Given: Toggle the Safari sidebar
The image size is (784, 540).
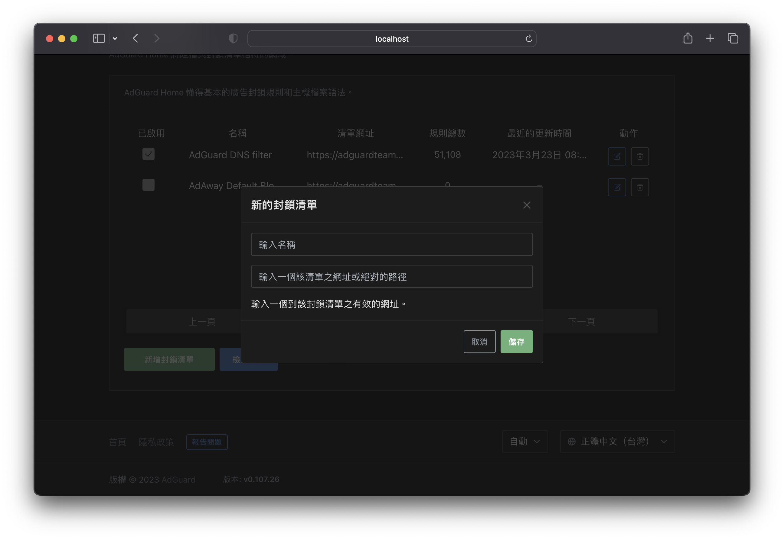Looking at the screenshot, I should pyautogui.click(x=99, y=39).
